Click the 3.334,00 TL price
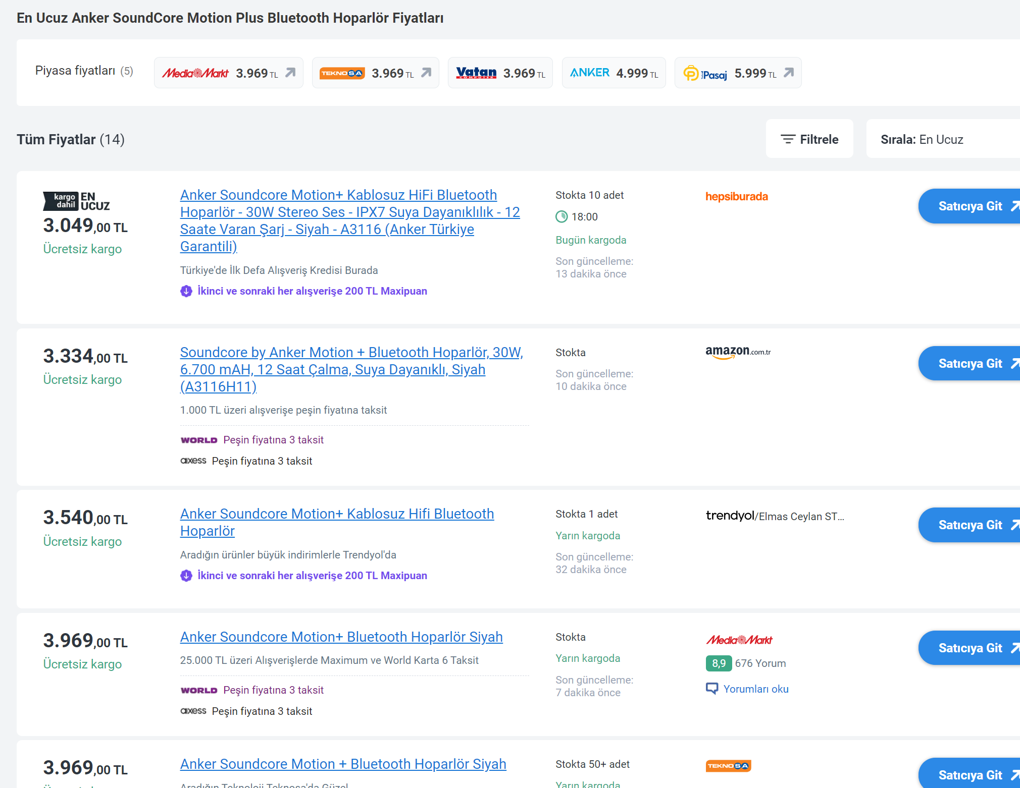 pyautogui.click(x=85, y=356)
